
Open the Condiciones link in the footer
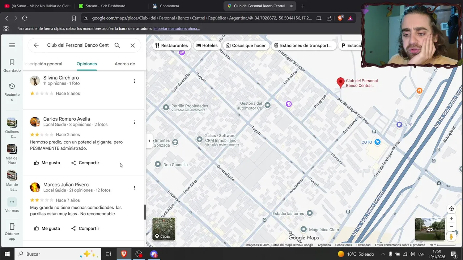pos(343,245)
